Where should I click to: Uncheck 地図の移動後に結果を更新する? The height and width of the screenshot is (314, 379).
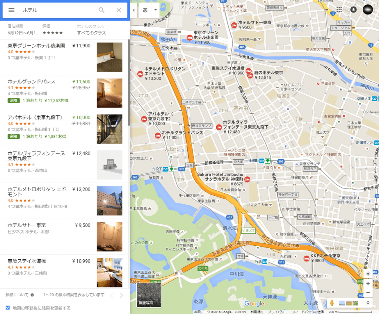click(8, 307)
